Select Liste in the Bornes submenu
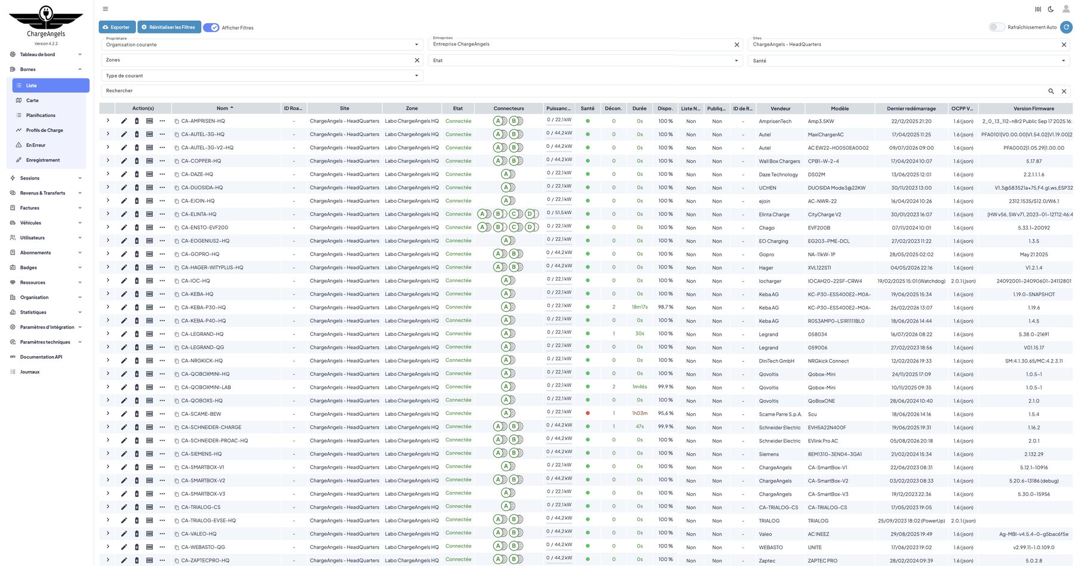The width and height of the screenshot is (1075, 566). [51, 85]
